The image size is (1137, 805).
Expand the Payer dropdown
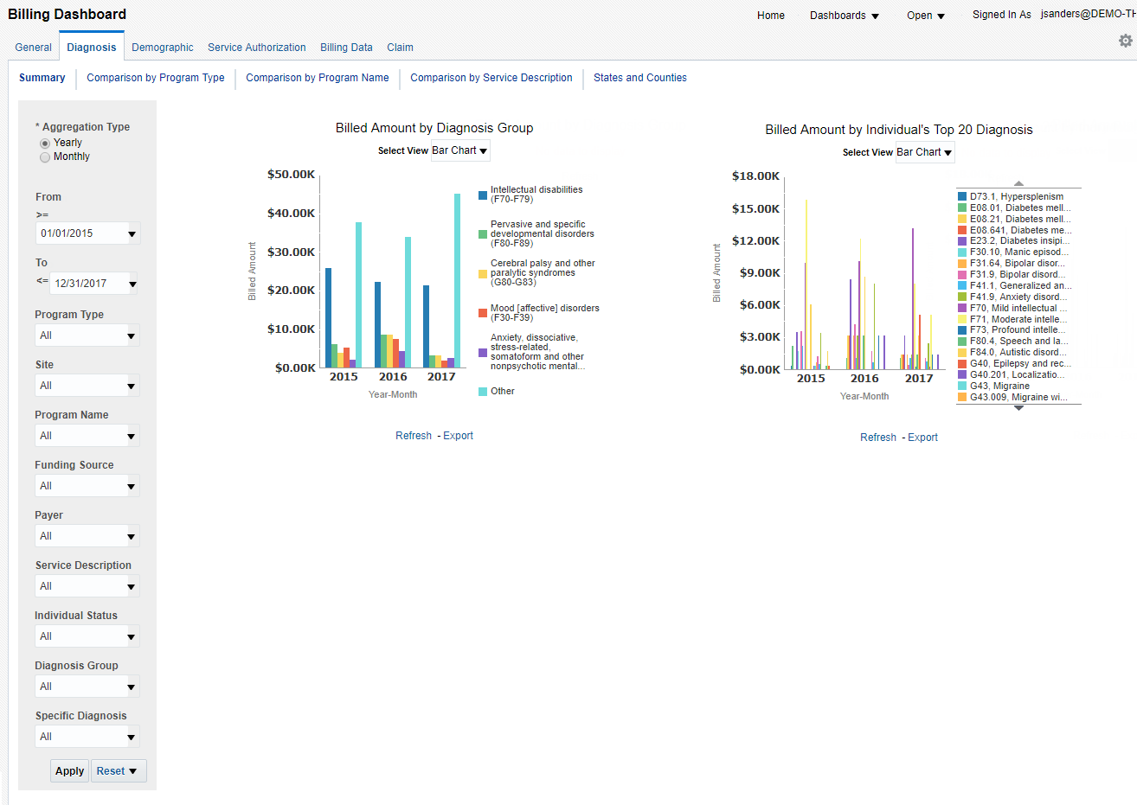click(x=132, y=536)
